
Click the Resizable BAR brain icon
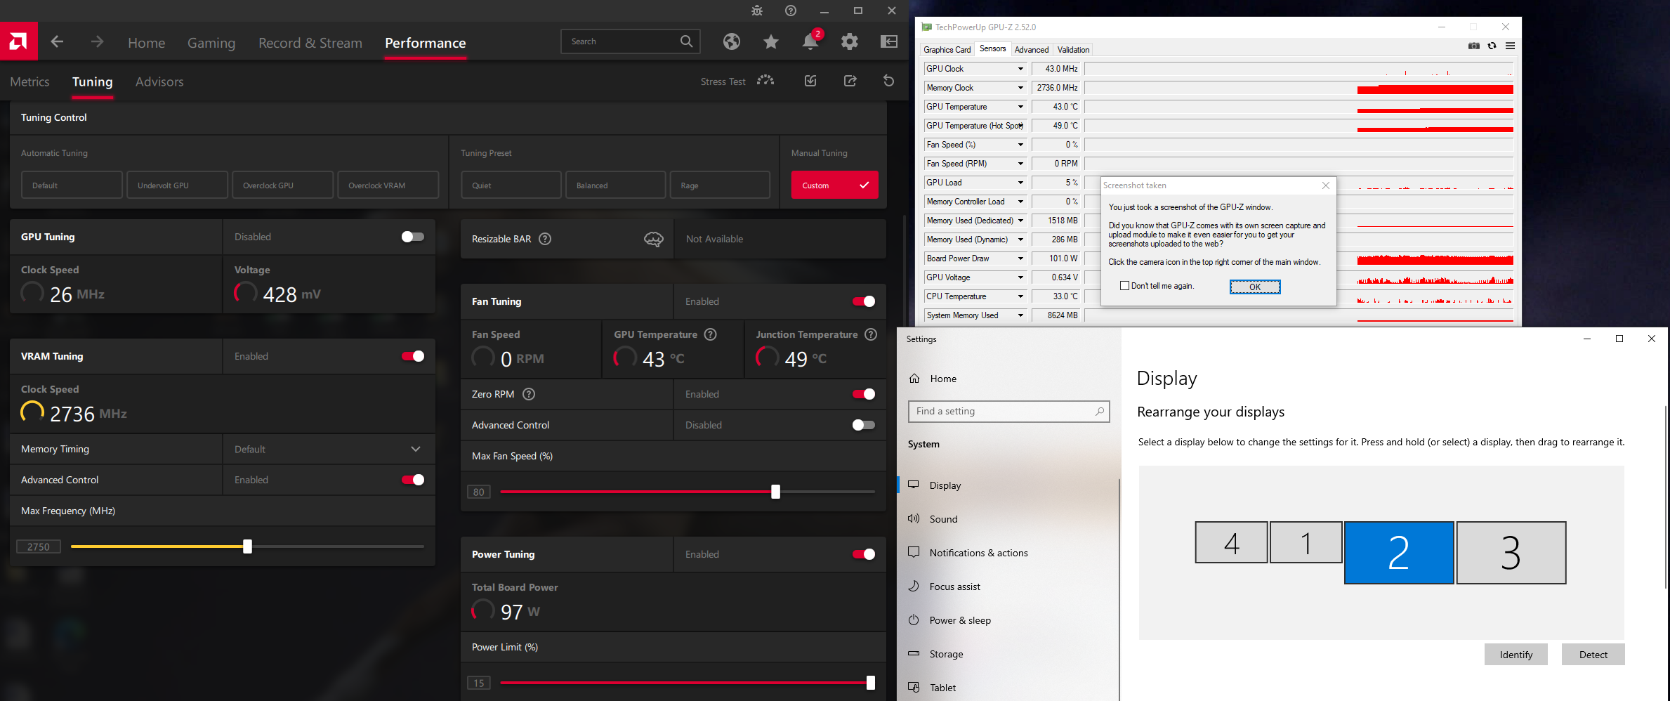(654, 240)
